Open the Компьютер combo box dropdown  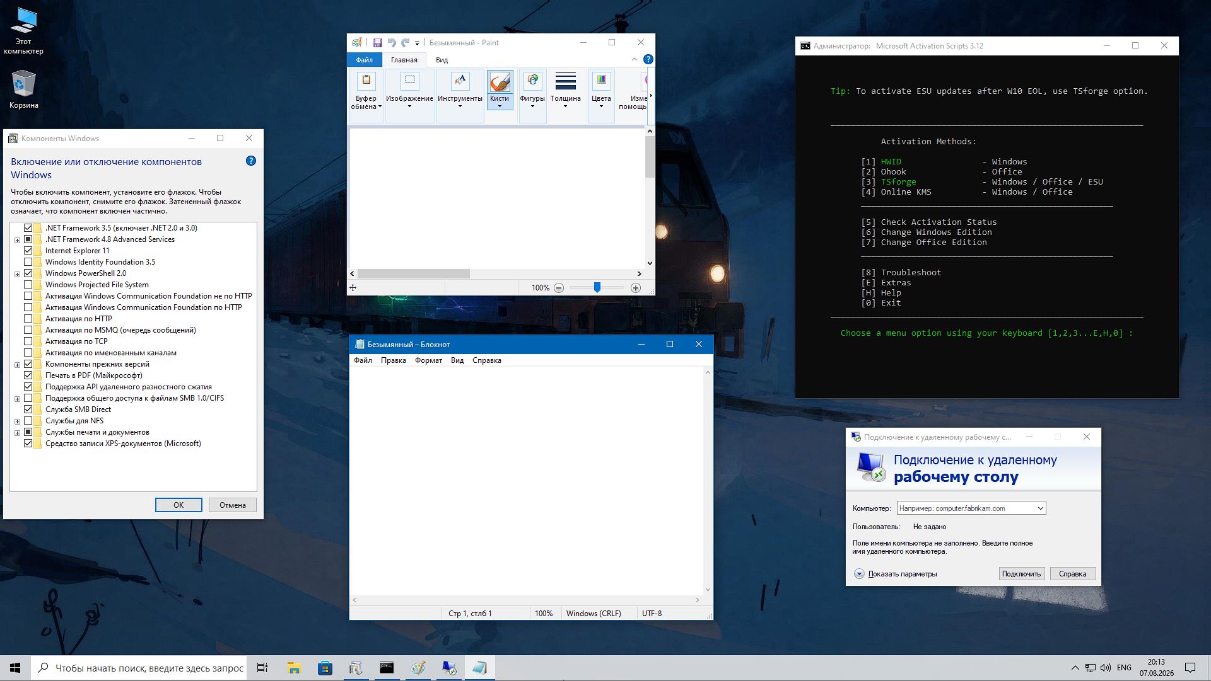click(1040, 508)
